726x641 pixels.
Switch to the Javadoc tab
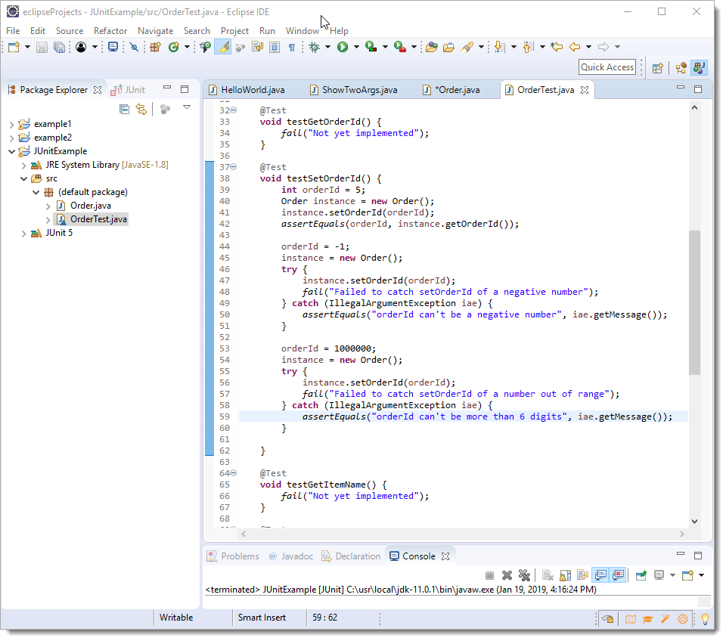click(x=291, y=556)
